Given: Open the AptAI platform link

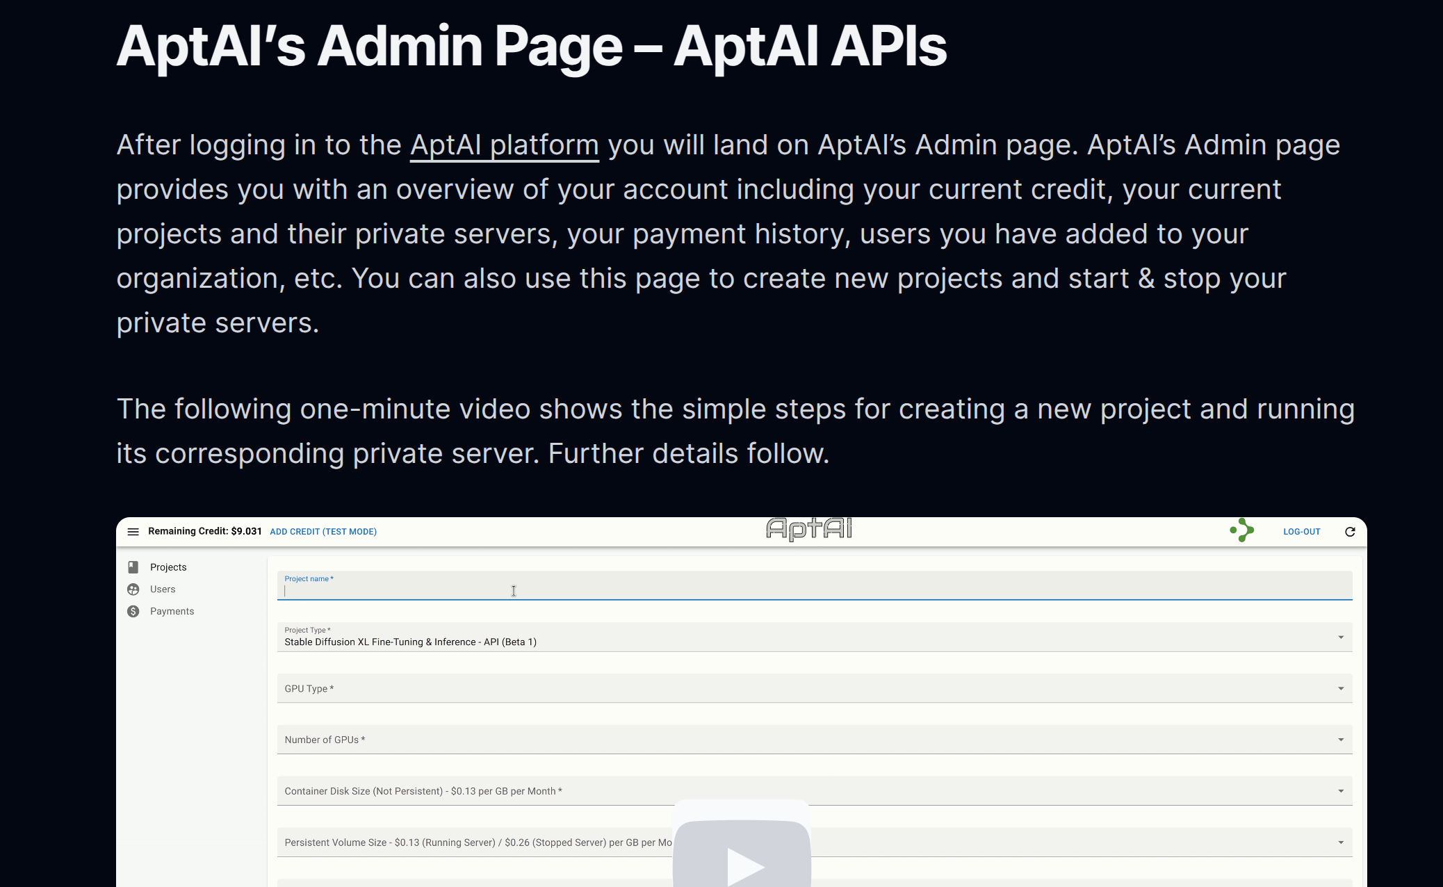Looking at the screenshot, I should click(x=504, y=145).
